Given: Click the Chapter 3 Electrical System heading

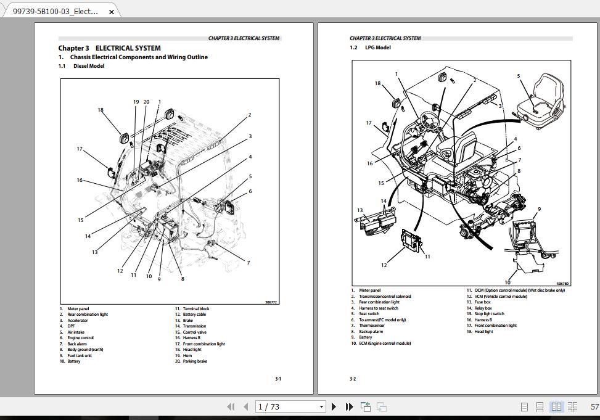Looking at the screenshot, I should point(109,47).
